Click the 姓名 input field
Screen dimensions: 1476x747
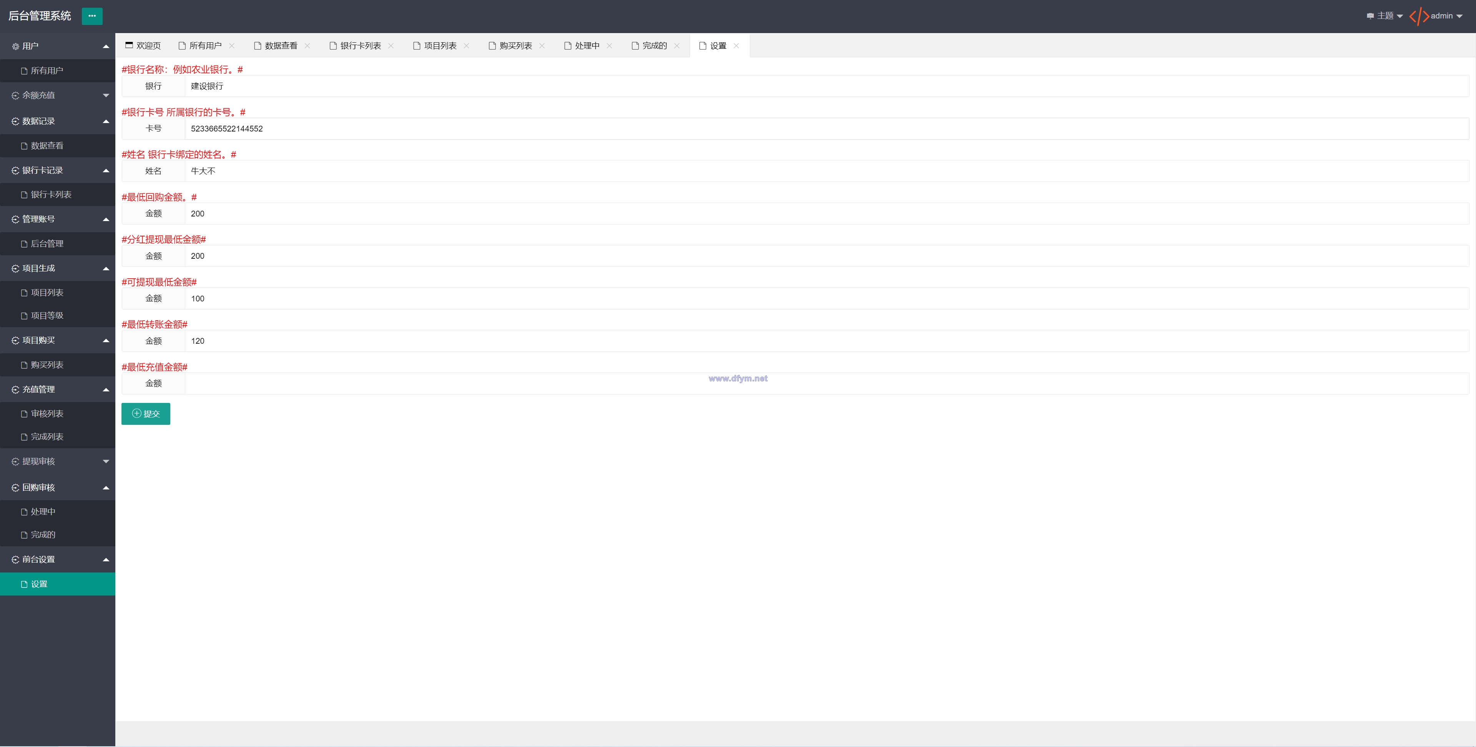tap(827, 171)
